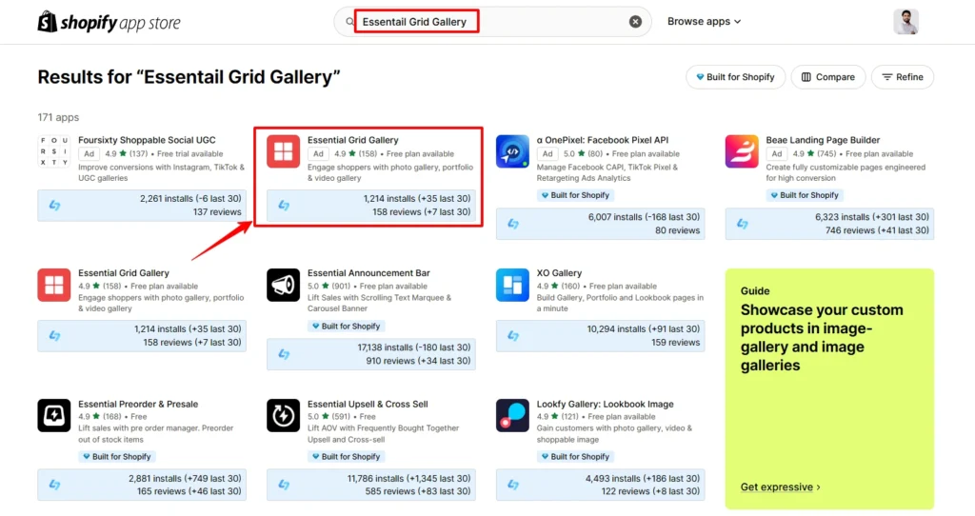Click the Ad label on Beae listing

[777, 153]
